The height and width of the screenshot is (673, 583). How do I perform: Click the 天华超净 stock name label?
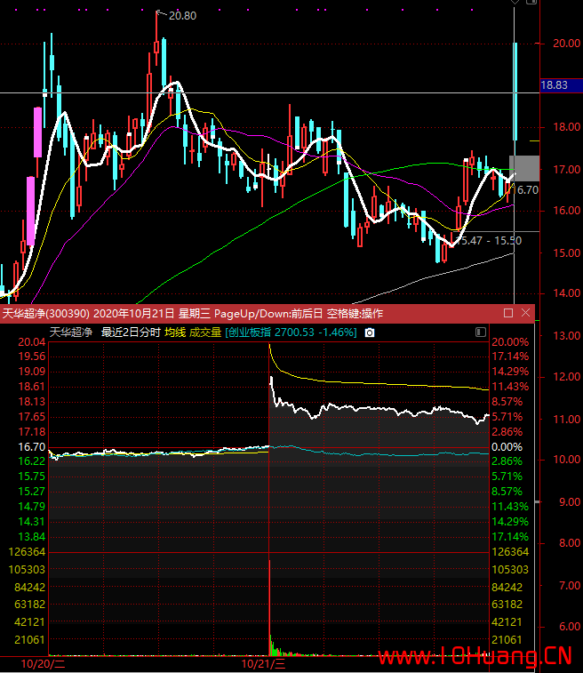(x=71, y=332)
